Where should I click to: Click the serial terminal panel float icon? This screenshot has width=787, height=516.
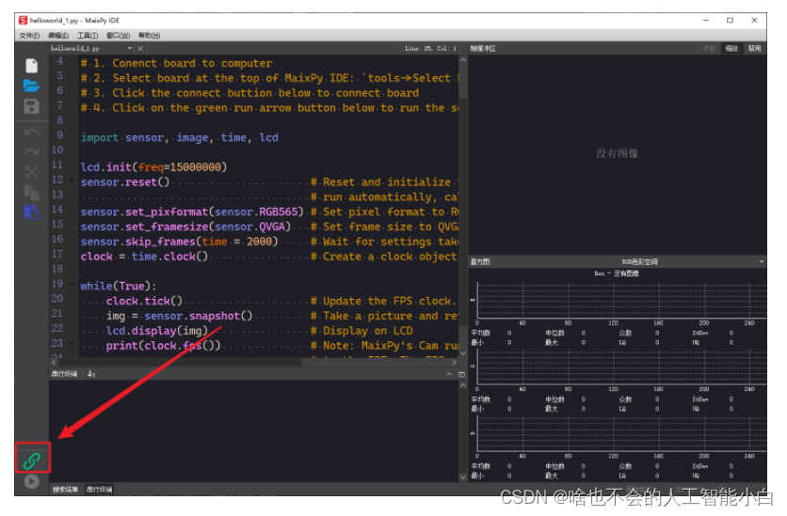click(x=461, y=374)
